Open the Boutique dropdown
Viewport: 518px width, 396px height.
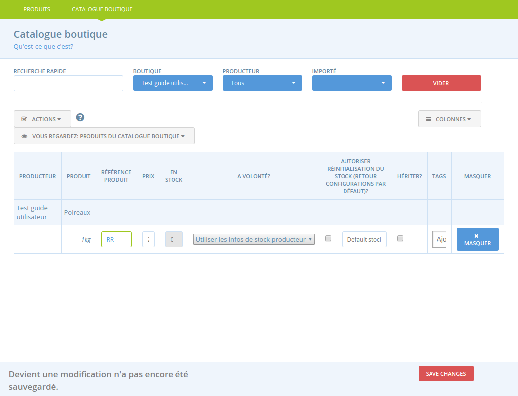(x=173, y=83)
